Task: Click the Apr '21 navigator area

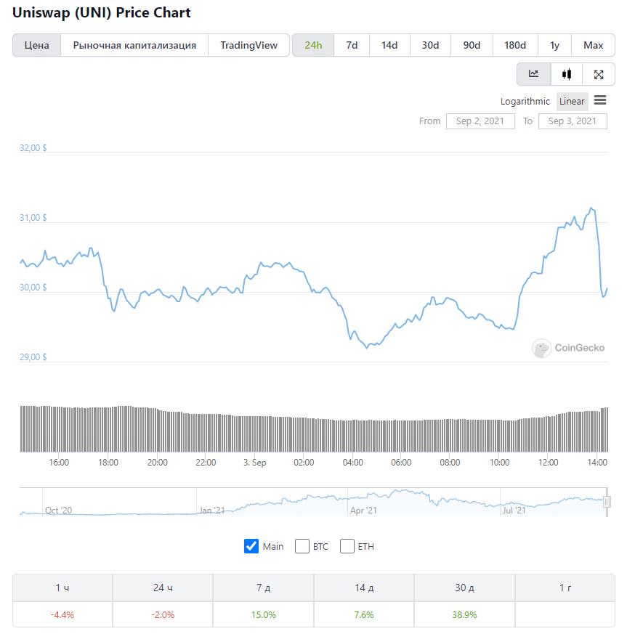Action: [363, 510]
